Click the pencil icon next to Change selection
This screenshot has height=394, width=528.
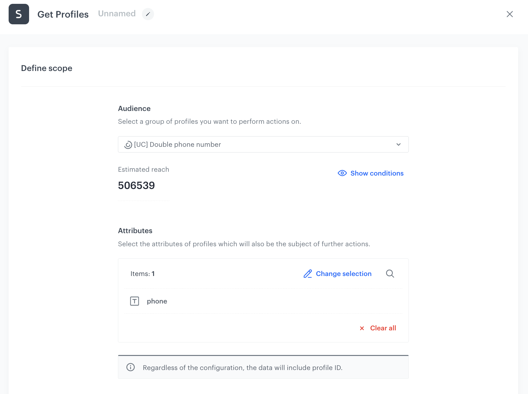tap(308, 274)
